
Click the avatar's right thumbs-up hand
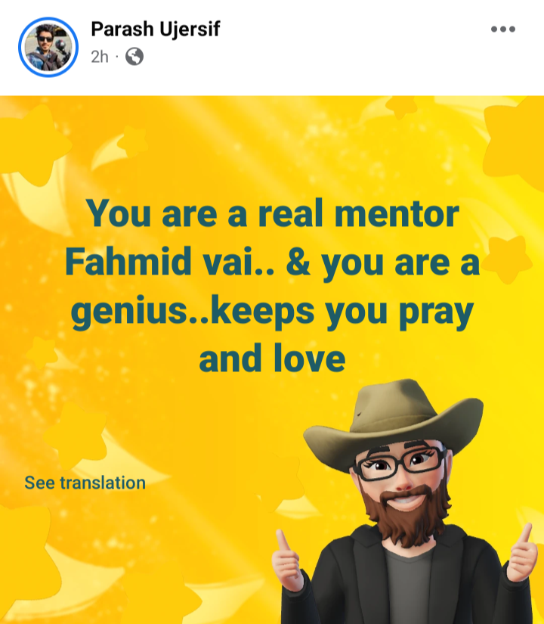click(x=521, y=554)
